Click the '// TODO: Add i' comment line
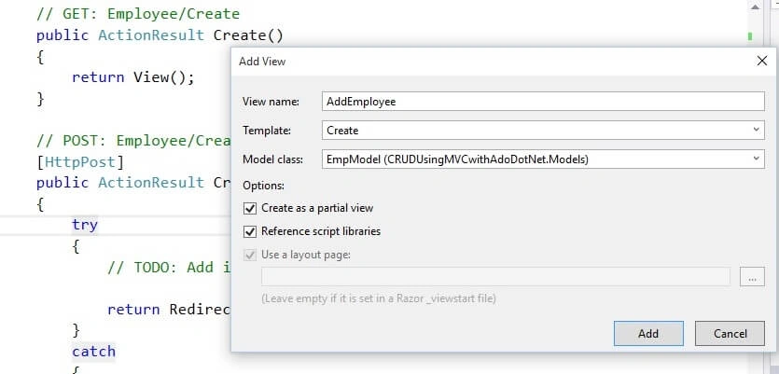Screen dimensions: 779x374 pyautogui.click(x=170, y=268)
